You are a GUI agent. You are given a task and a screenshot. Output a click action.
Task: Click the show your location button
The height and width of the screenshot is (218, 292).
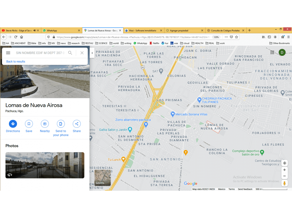[284, 163]
